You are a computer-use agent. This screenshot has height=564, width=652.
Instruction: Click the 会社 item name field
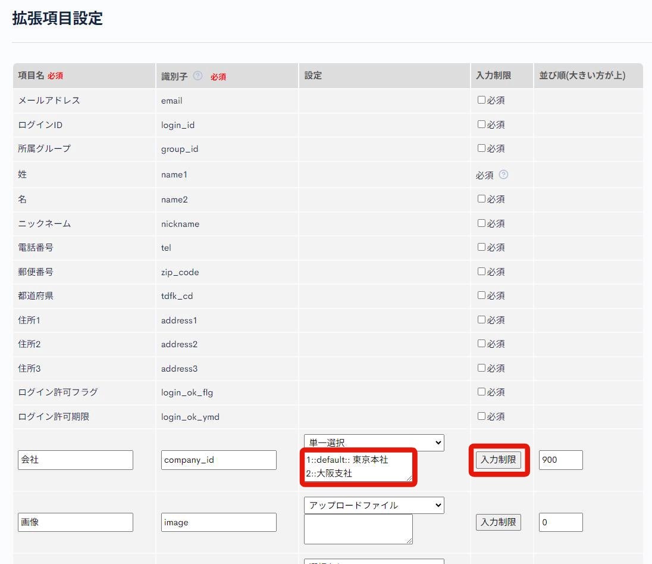pyautogui.click(x=76, y=460)
